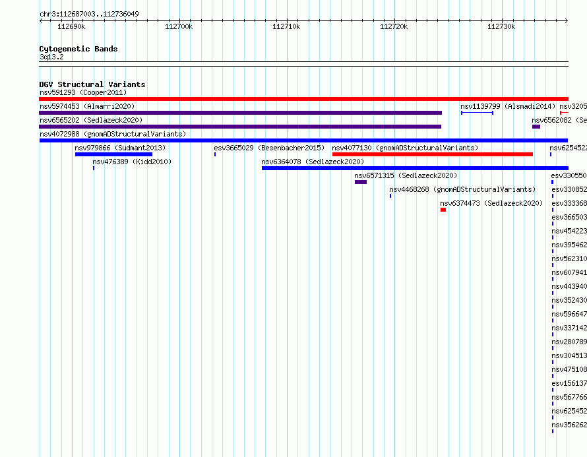
Task: Click the 3q13.2 band label
Action: [x=51, y=57]
